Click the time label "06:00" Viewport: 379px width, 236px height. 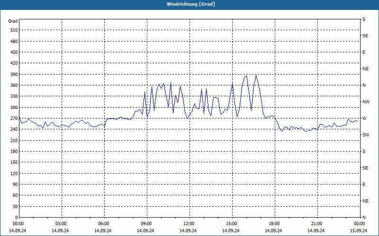point(104,224)
